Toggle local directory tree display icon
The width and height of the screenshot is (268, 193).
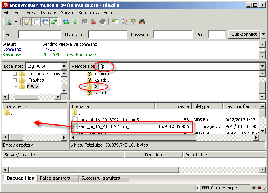(x=36, y=22)
